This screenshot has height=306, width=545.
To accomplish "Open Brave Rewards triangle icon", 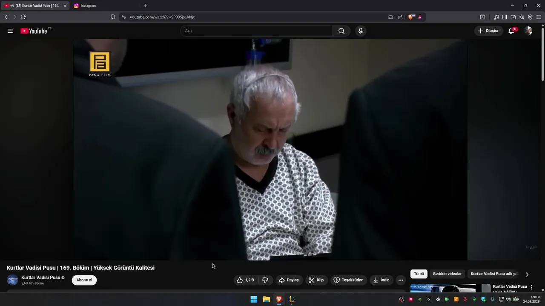I will pos(420,17).
